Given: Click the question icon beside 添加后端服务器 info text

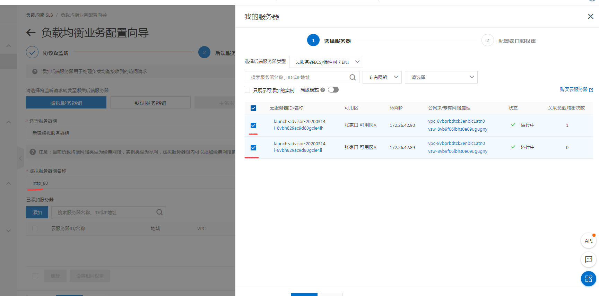Looking at the screenshot, I should 35,71.
